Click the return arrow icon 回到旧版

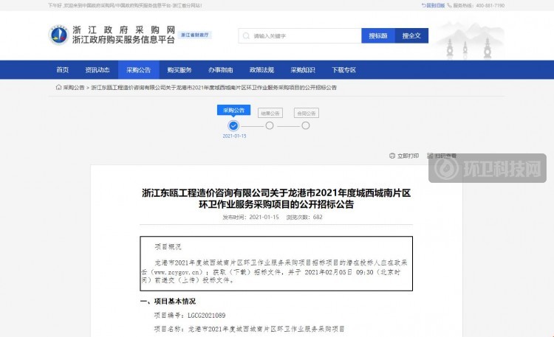424,5
